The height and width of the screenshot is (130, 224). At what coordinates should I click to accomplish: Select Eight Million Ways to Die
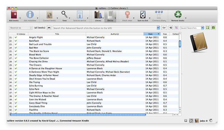(x=94, y=93)
